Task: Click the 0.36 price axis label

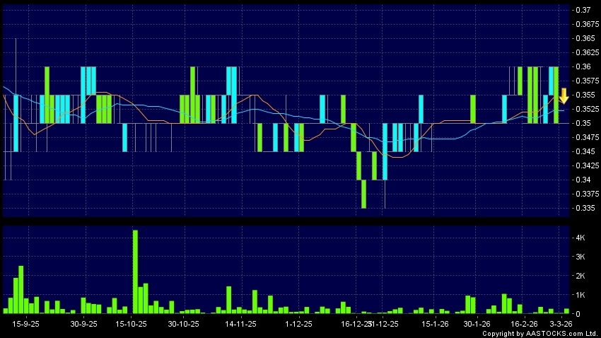Action: click(584, 66)
